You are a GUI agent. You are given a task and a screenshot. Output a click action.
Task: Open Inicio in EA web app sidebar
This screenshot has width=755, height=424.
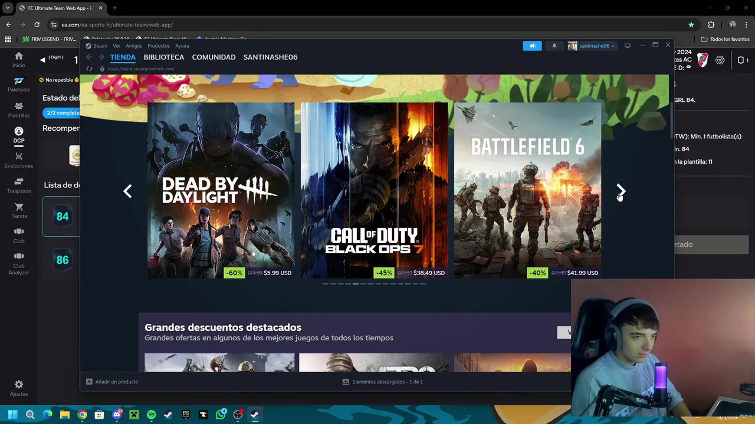pos(19,59)
